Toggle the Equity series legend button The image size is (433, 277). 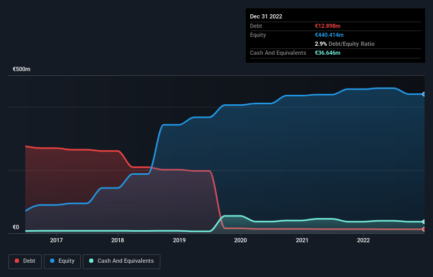pos(62,261)
